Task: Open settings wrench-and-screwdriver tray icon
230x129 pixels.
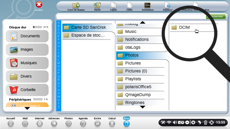Action: [x=163, y=122]
